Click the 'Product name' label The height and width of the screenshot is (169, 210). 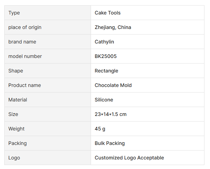tap(25, 85)
